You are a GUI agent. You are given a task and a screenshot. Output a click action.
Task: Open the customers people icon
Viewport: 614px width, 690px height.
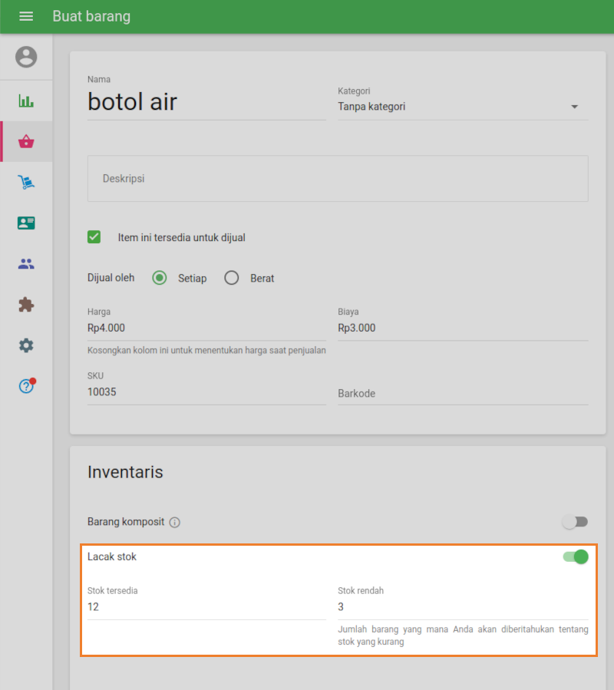click(x=26, y=264)
